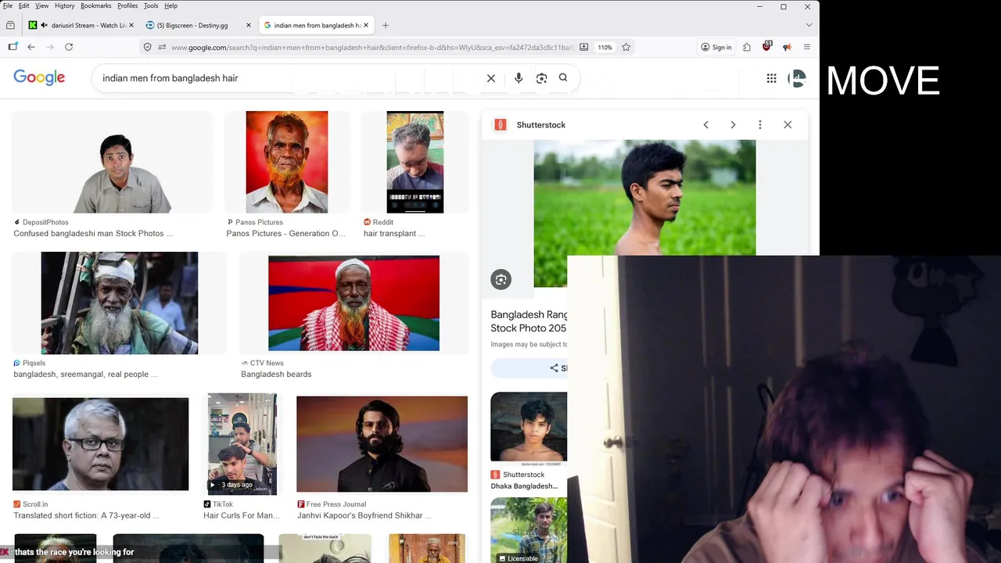Open the View menu
Screen dimensions: 1001x563
coord(41,5)
